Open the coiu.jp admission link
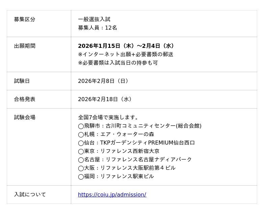The width and height of the screenshot is (270, 214). click(112, 194)
